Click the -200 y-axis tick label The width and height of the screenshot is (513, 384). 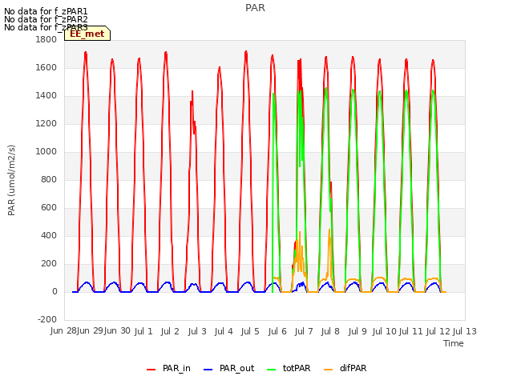pos(47,319)
